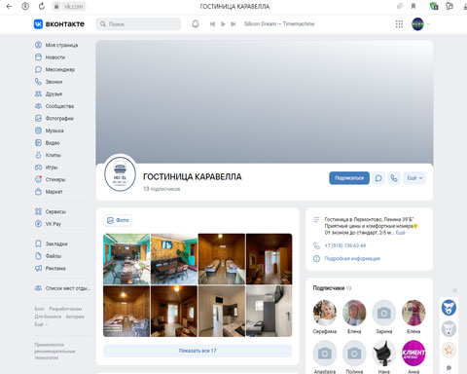The image size is (467, 374).
Task: Collapse side panel with double chevron
Action: [x=454, y=290]
